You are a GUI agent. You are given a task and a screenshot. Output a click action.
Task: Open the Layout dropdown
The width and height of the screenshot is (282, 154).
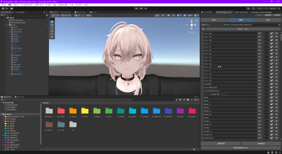coord(275,9)
